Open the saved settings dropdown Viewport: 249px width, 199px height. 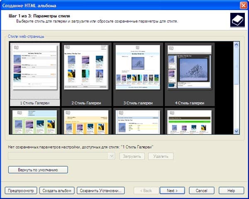(112, 156)
